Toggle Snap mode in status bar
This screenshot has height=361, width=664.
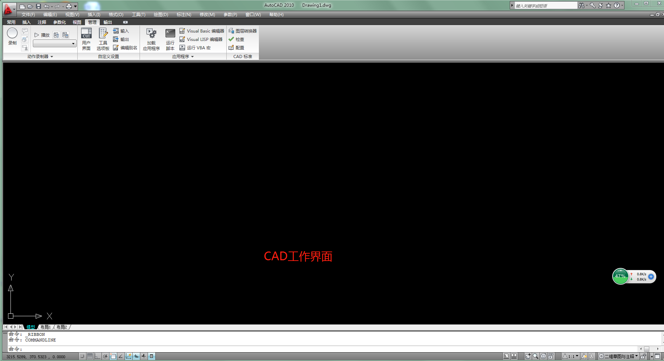click(x=82, y=356)
